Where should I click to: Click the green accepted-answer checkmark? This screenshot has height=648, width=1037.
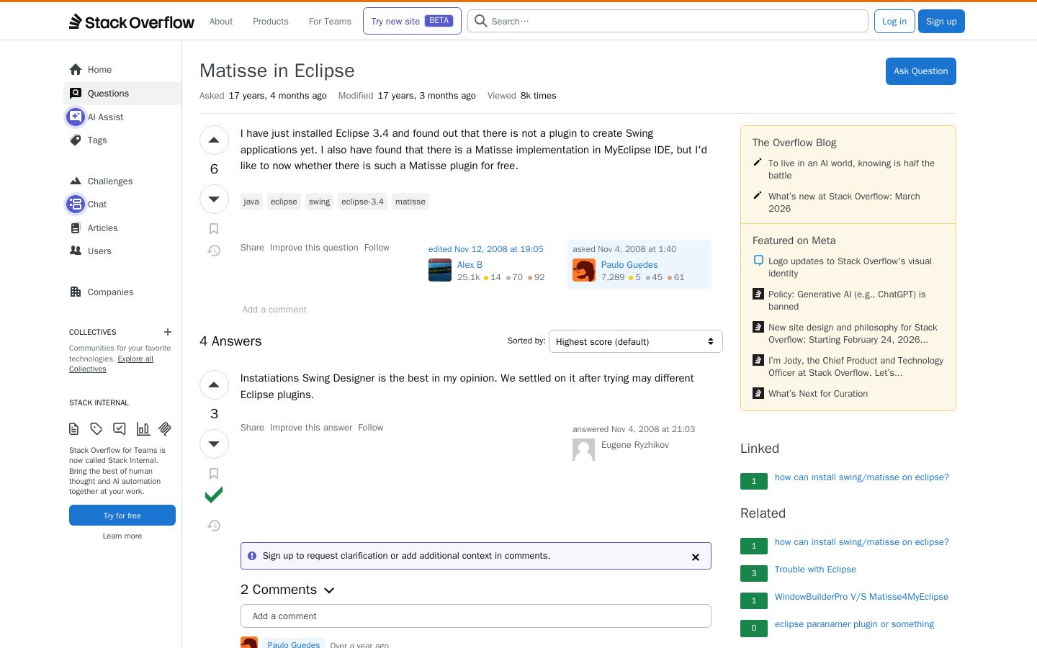214,495
